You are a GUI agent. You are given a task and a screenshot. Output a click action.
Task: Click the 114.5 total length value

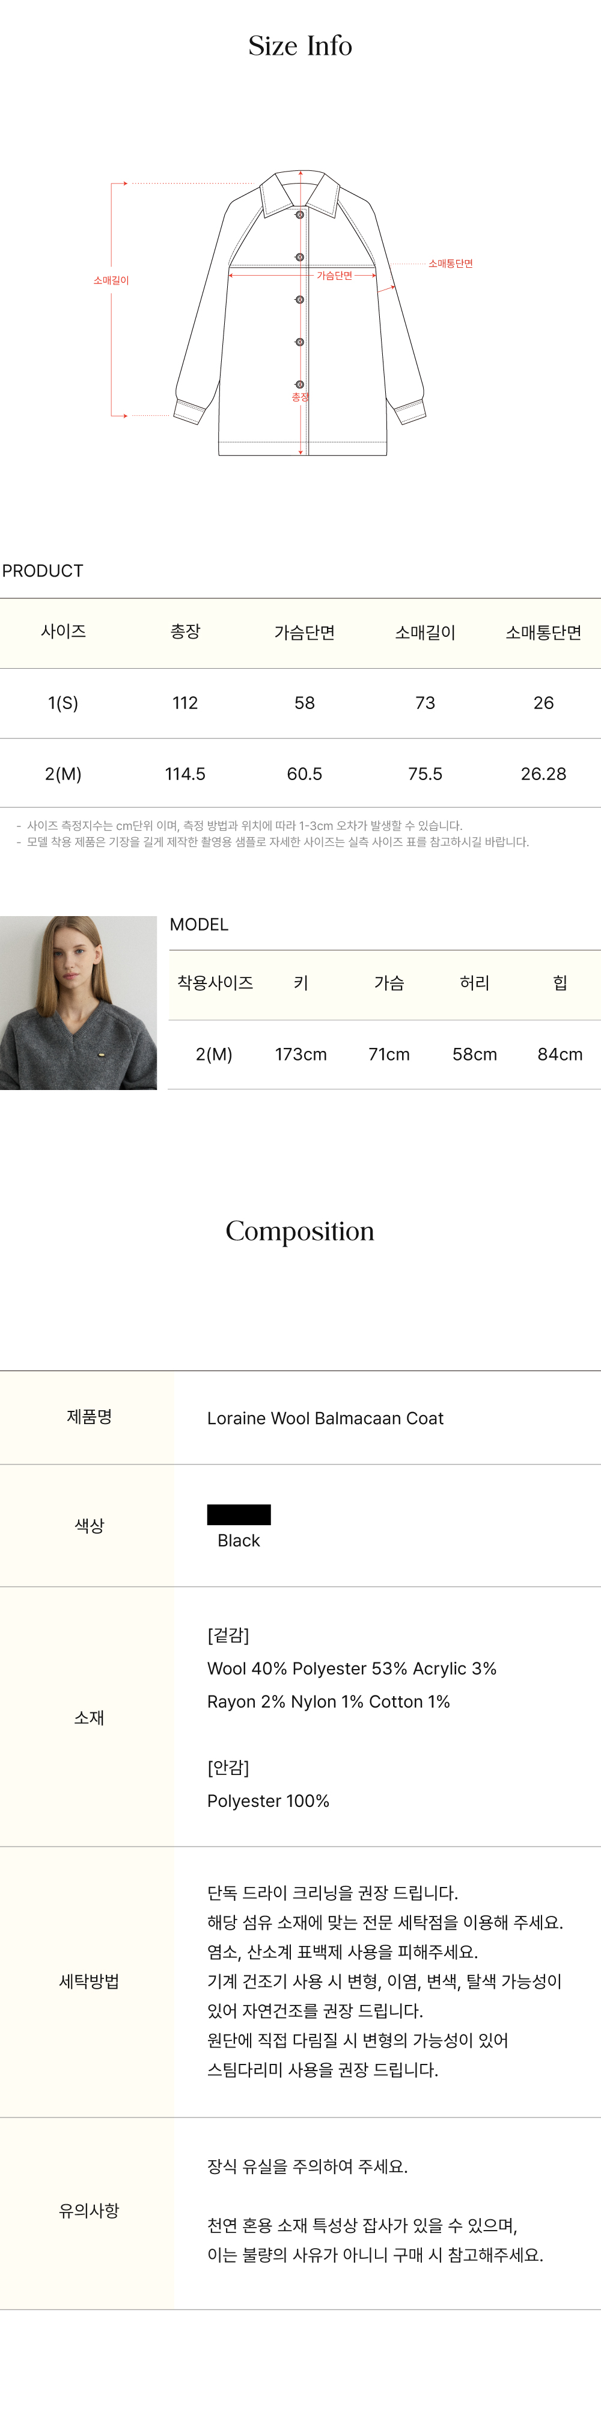185,773
